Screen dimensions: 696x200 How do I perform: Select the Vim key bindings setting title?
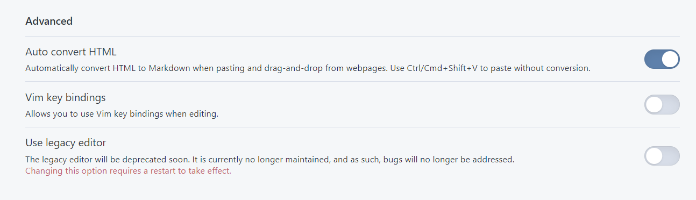66,98
